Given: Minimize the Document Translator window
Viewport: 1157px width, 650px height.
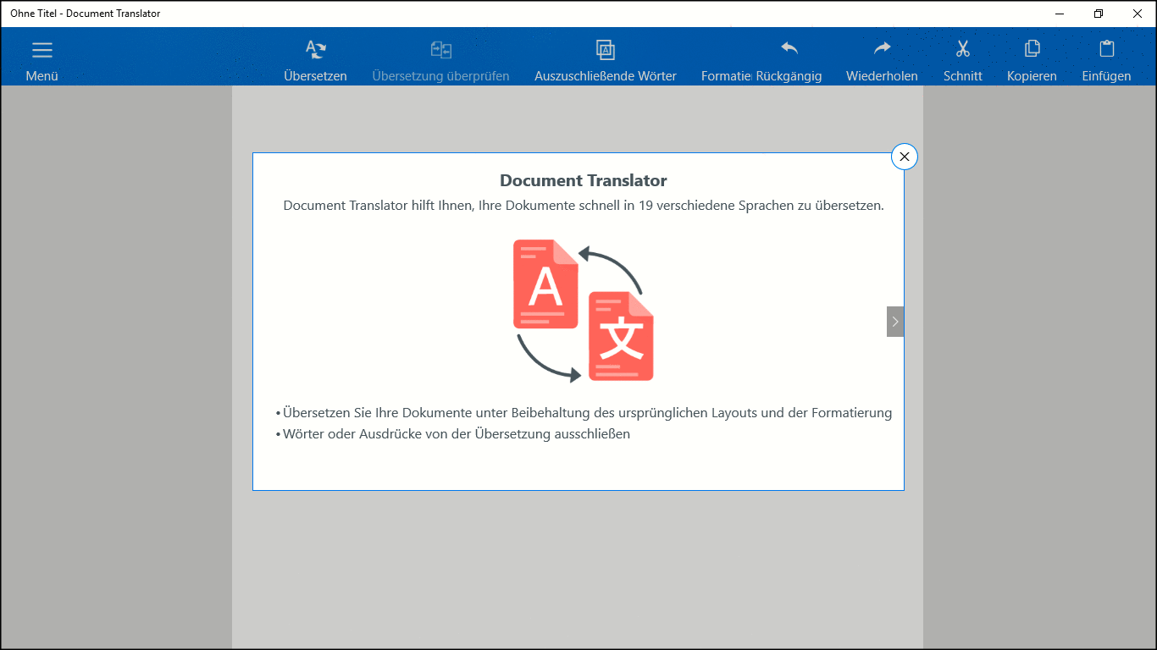Looking at the screenshot, I should (1060, 14).
